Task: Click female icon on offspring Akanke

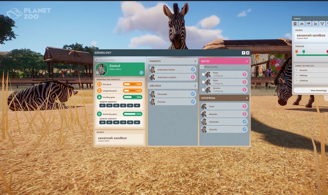Action: click(x=244, y=114)
